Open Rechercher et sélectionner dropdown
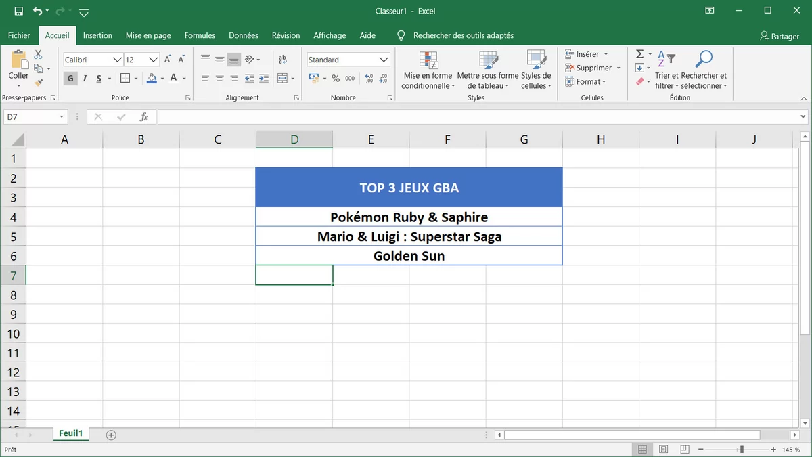Screen dimensions: 812x457 (x=704, y=70)
